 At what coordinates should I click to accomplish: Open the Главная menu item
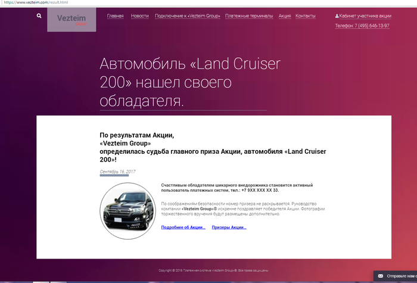coord(115,16)
